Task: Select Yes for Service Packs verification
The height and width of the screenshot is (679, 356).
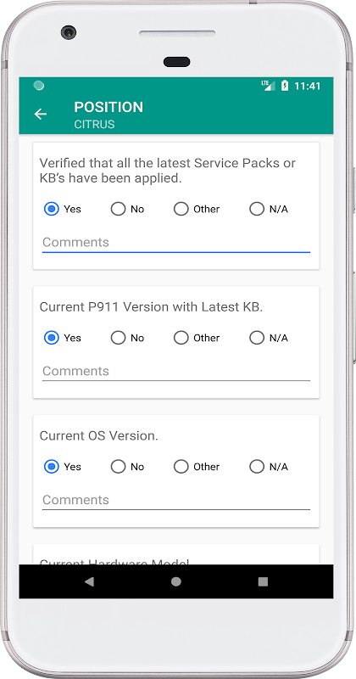Action: (x=62, y=209)
